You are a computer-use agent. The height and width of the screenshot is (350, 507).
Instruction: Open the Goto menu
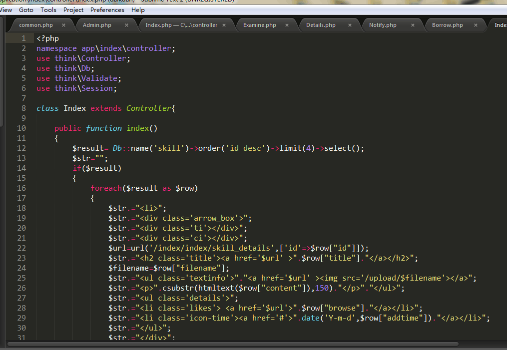pos(26,9)
